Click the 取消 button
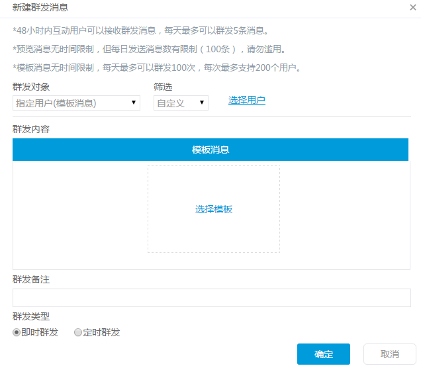 pyautogui.click(x=390, y=354)
